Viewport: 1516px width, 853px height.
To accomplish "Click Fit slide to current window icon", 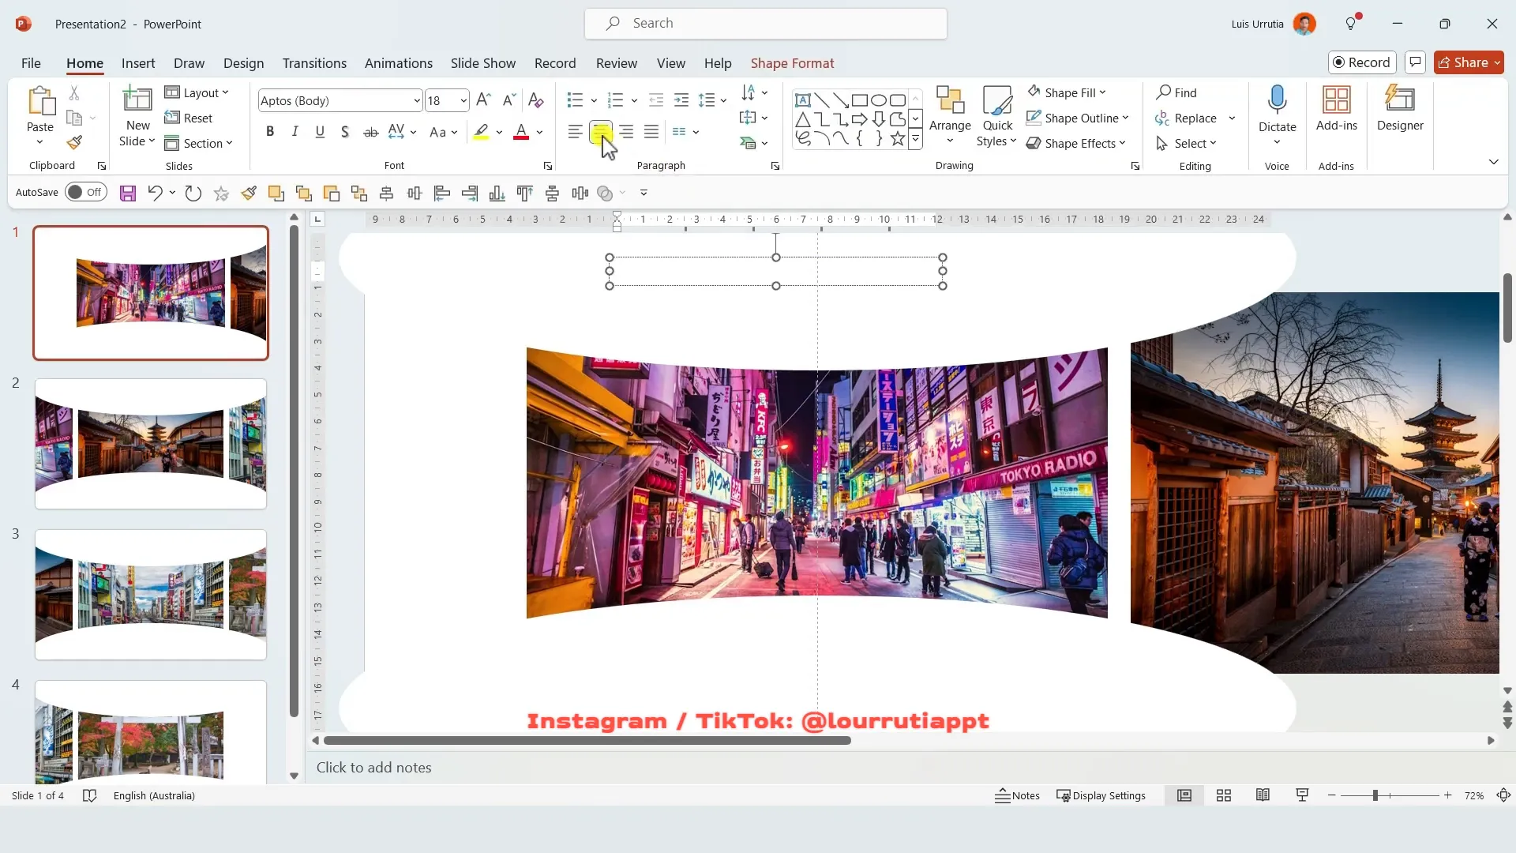I will (1503, 795).
